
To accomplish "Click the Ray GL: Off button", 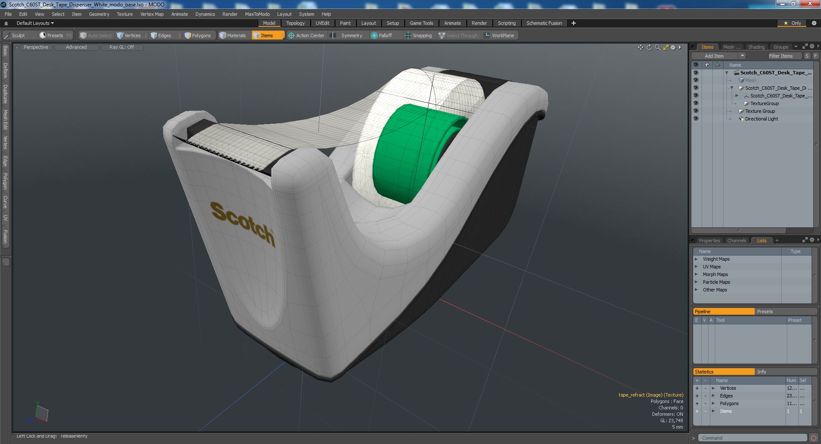I will coord(122,47).
